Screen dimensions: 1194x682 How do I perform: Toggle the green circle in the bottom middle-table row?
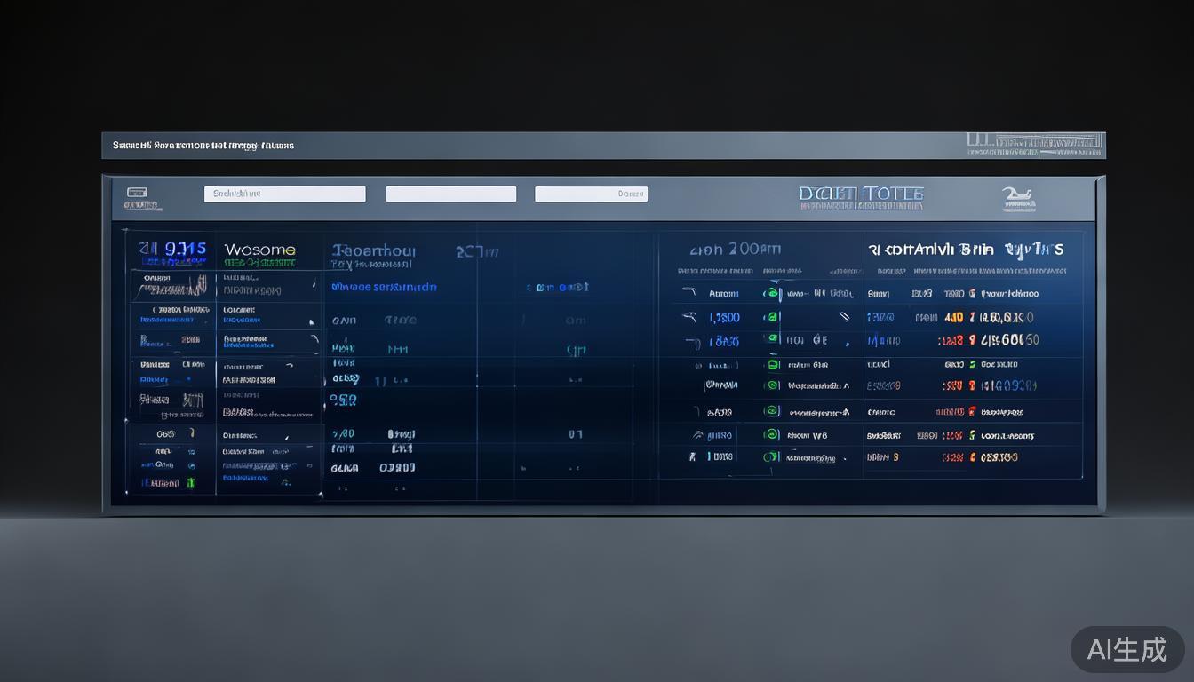click(x=771, y=457)
